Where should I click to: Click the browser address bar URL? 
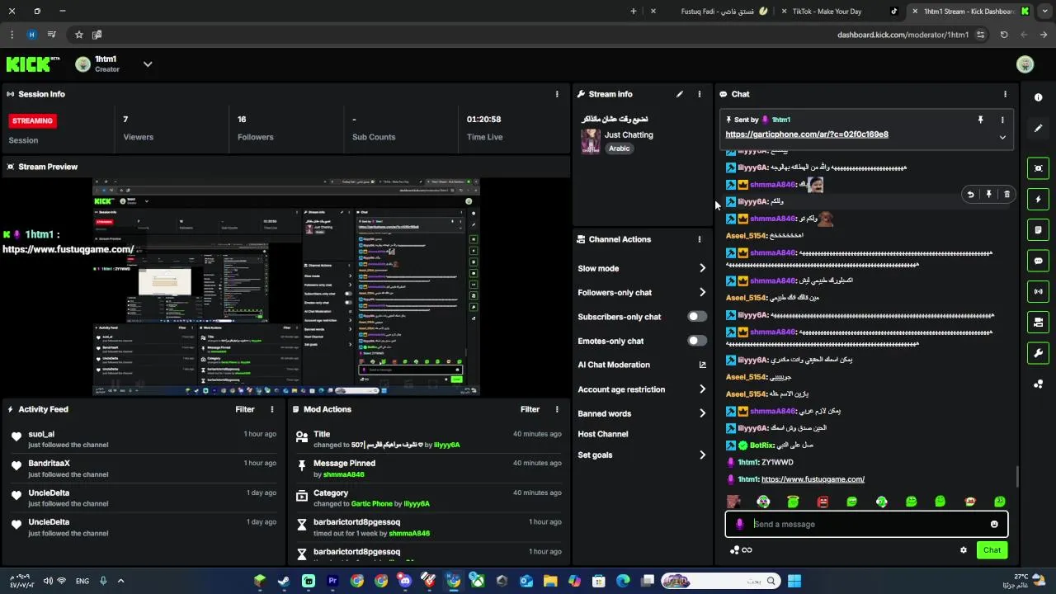tap(903, 35)
